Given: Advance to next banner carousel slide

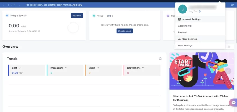Looking at the screenshot, I should coord(228,71).
